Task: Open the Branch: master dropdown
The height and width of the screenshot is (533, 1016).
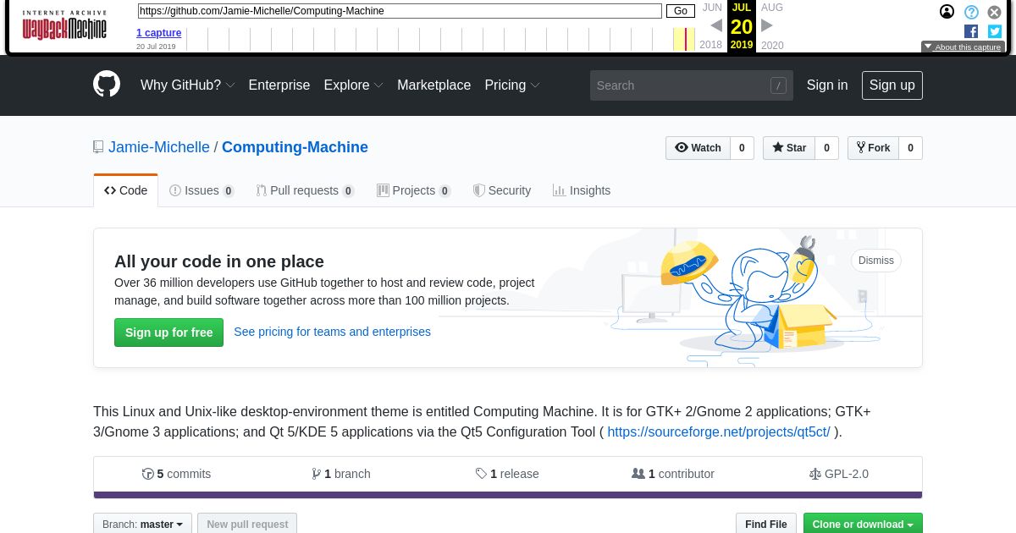Action: (x=142, y=524)
